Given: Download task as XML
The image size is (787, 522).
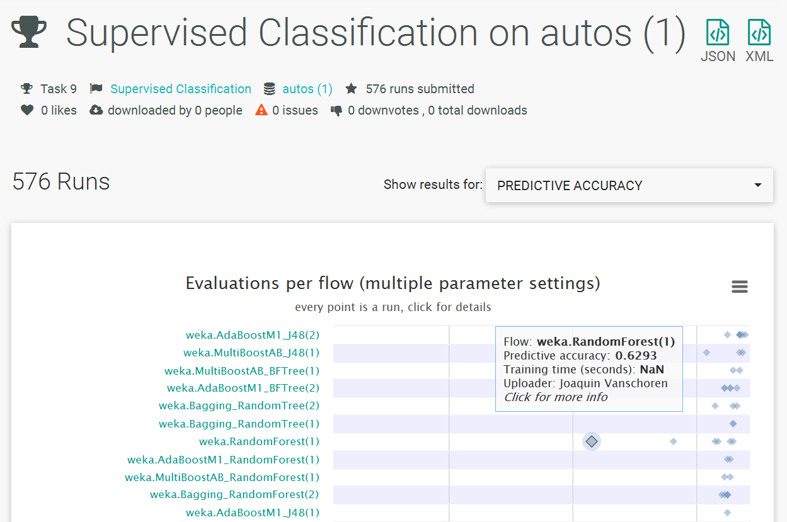Looking at the screenshot, I should (759, 40).
